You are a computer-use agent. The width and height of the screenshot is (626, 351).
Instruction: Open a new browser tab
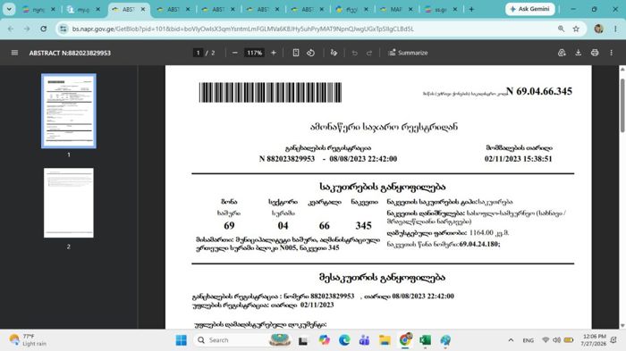tap(471, 9)
